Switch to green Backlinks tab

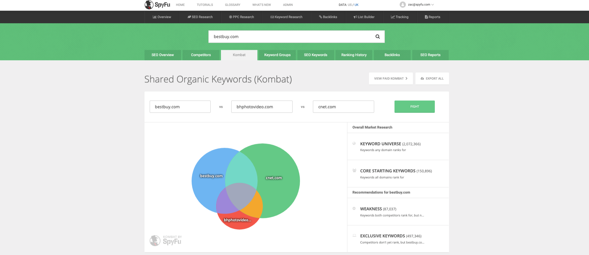392,55
